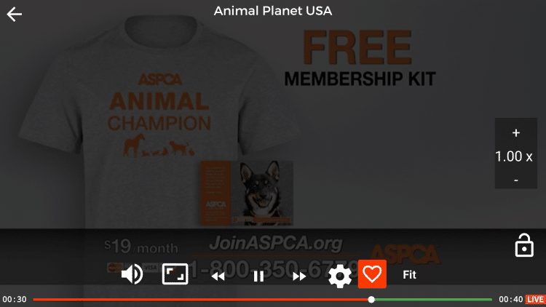Click the 00:30 elapsed time
The height and width of the screenshot is (307, 546).
coord(15,299)
